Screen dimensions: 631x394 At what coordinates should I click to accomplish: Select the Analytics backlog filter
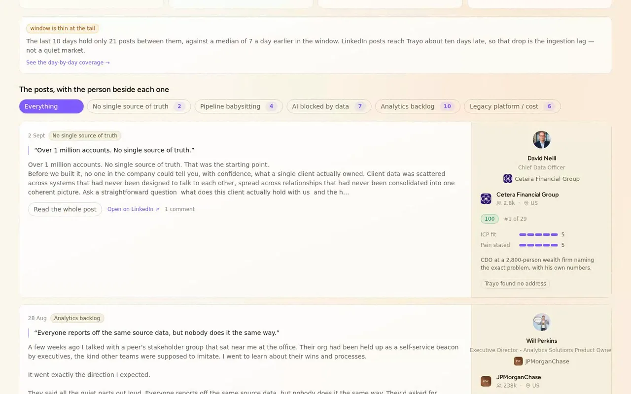pyautogui.click(x=418, y=106)
